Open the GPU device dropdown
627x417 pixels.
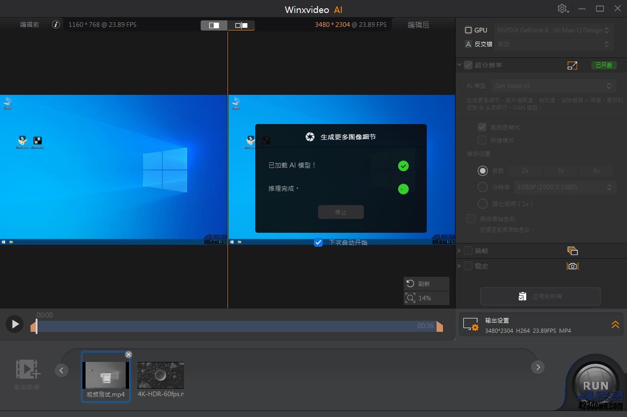coord(554,30)
